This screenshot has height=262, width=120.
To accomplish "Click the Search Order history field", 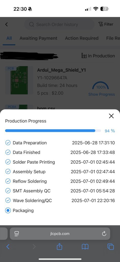I will point(59,24).
